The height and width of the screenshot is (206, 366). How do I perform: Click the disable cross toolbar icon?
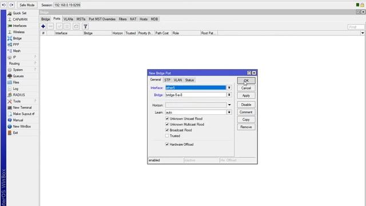point(67,26)
